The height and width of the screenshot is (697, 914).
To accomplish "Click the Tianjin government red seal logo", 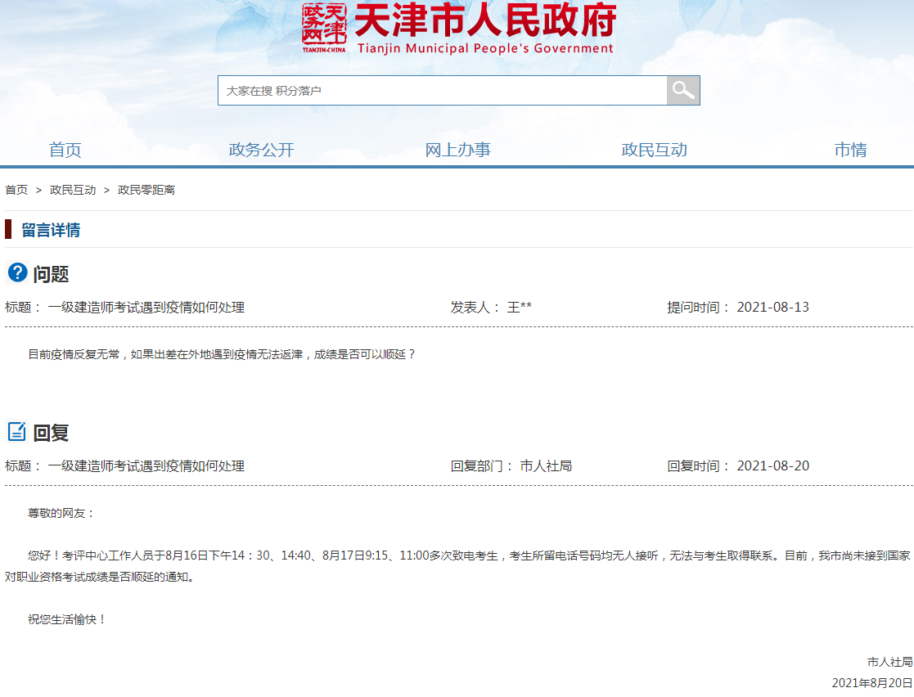I will pos(326,27).
